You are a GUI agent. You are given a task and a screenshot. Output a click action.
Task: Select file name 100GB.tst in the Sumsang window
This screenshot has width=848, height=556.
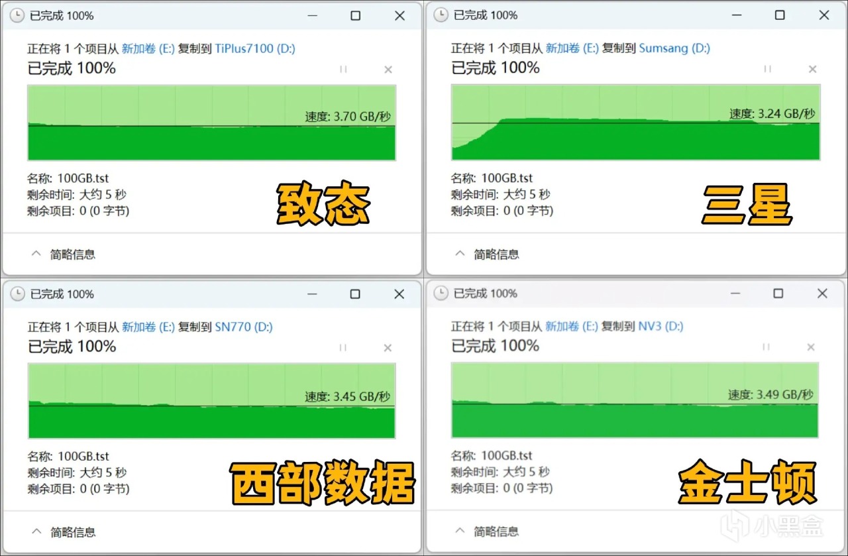(x=507, y=178)
